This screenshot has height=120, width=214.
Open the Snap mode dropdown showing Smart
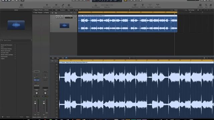[x=179, y=10]
